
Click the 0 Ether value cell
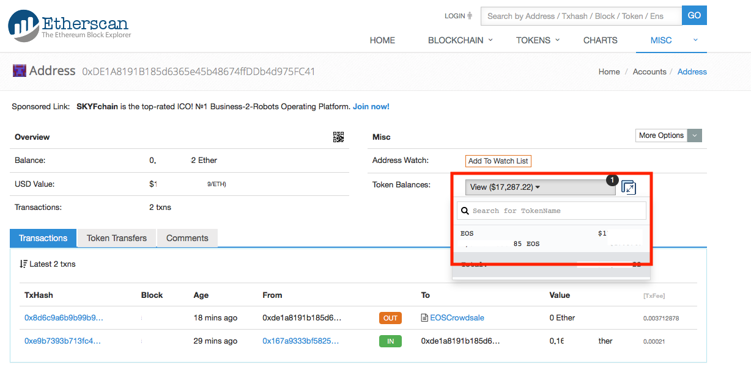click(x=562, y=318)
